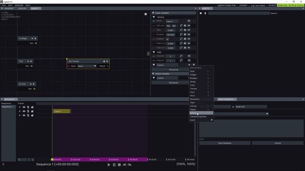Open the EDIT menu
This screenshot has width=305, height=171.
point(10,5)
